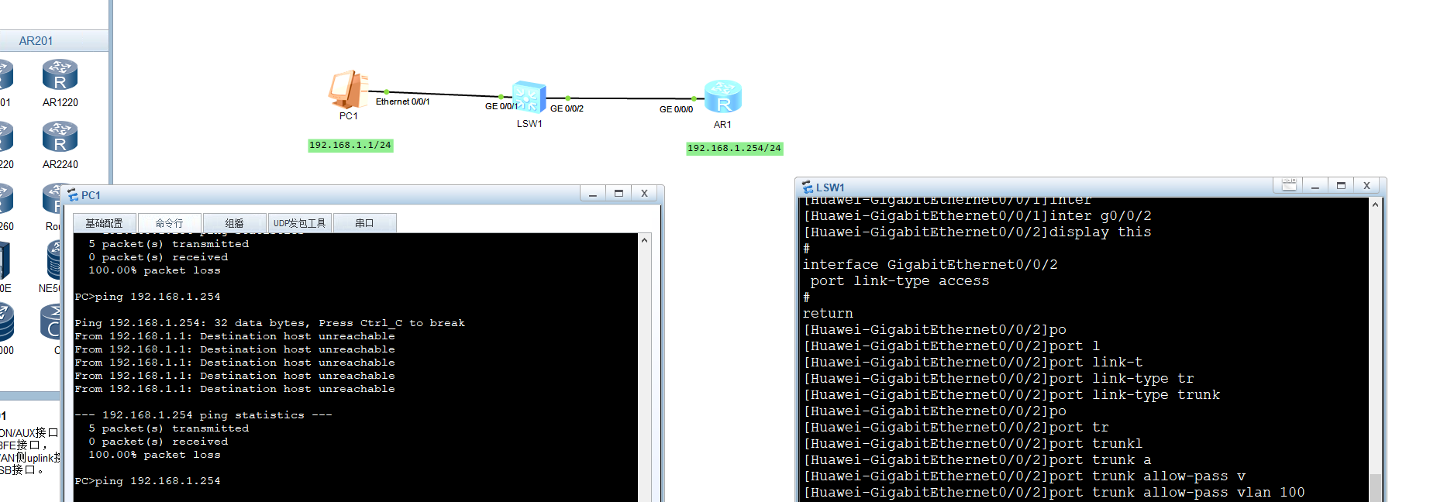Screen dimensions: 1430x502
Task: Select the PC1 computer in the topology
Action: click(x=347, y=90)
